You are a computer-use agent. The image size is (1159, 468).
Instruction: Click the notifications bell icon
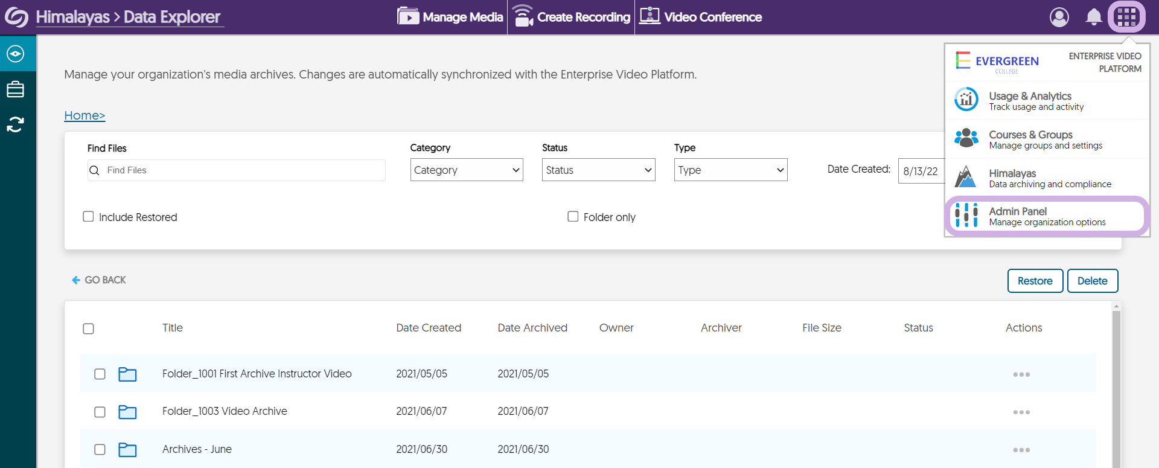[1093, 17]
